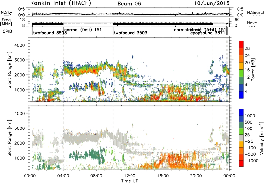Click the 'Time UT' axis label
The image size is (265, 183).
click(130, 181)
